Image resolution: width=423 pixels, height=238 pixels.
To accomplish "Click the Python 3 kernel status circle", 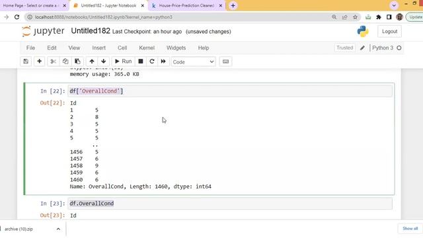I will pos(399,48).
